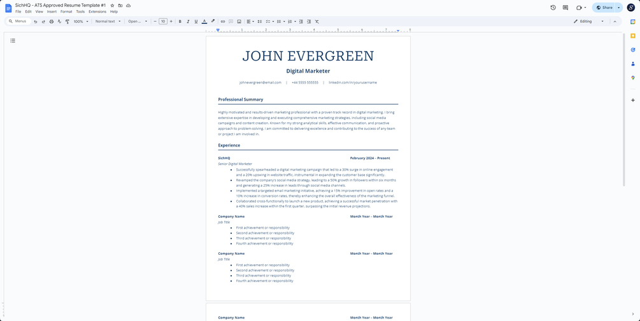The height and width of the screenshot is (321, 640).
Task: Open the Normal text style dropdown
Action: click(108, 21)
